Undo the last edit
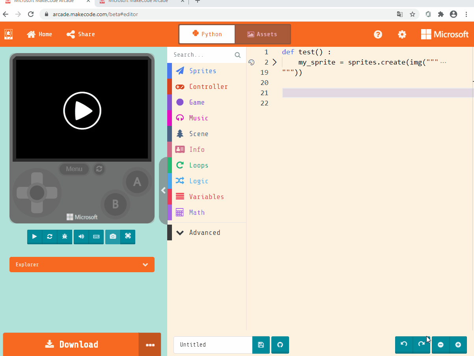Image resolution: width=474 pixels, height=356 pixels. (404, 345)
